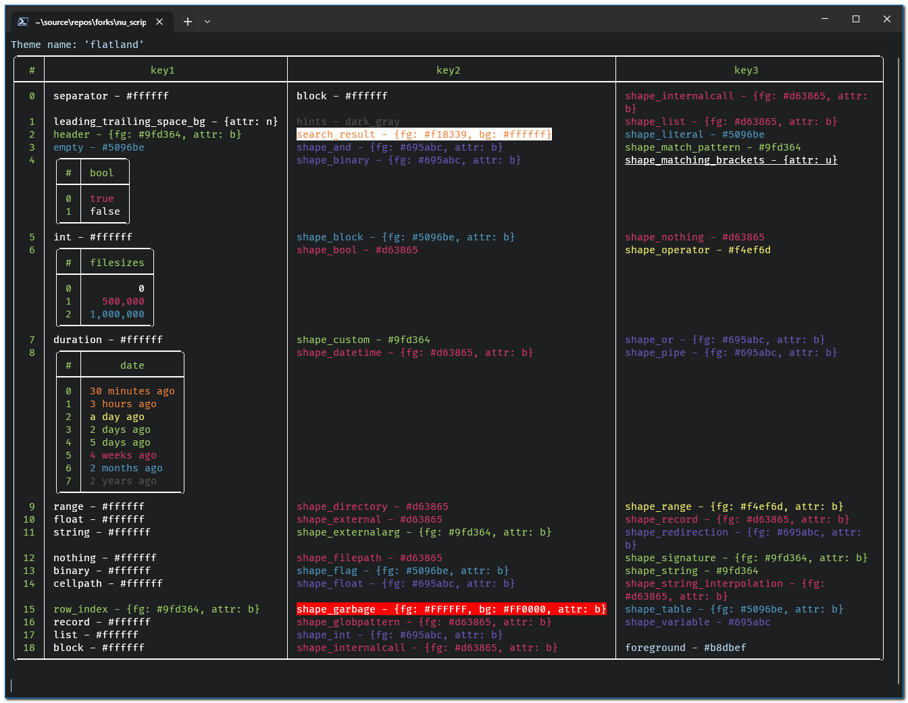Viewport: 908px width, 703px height.
Task: Click 'shape_operator - #f4ef6d' text
Action: click(x=698, y=250)
